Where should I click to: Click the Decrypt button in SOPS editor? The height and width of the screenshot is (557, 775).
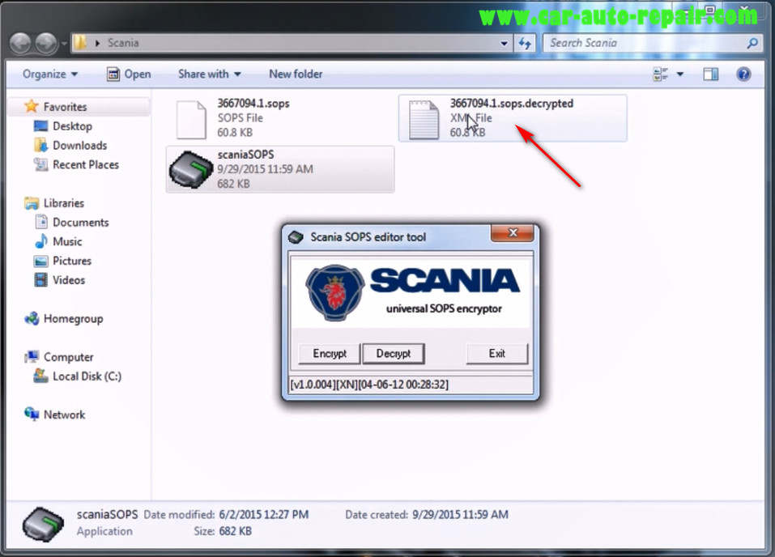point(394,354)
